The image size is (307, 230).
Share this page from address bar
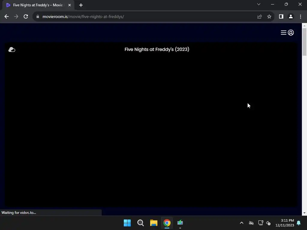pyautogui.click(x=260, y=17)
